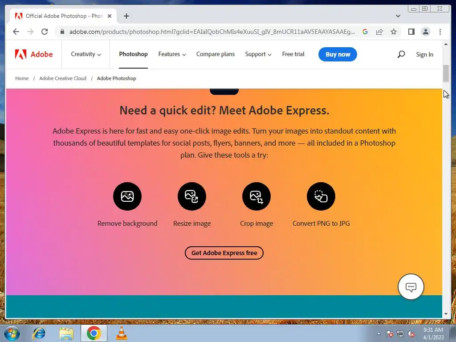The height and width of the screenshot is (342, 456).
Task: Bookmark this page with the star icon
Action: [394, 32]
